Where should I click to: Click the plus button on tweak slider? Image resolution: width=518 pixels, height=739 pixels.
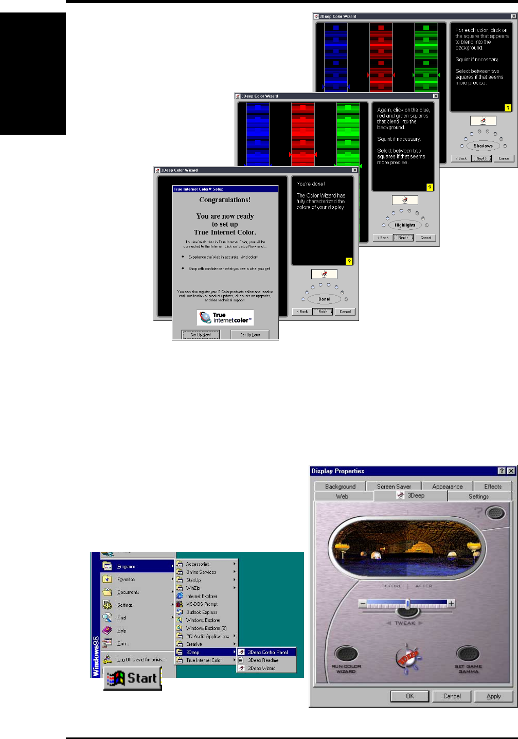[451, 603]
